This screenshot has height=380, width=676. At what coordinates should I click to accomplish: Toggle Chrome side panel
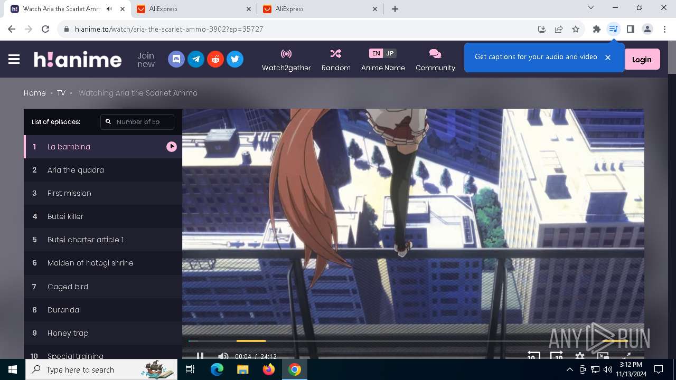click(x=630, y=29)
